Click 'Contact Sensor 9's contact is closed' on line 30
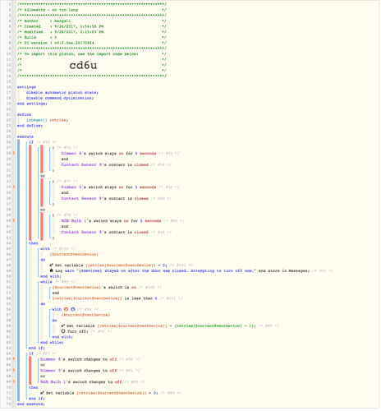Image resolution: width=381 pixels, height=411 pixels. click(x=105, y=165)
